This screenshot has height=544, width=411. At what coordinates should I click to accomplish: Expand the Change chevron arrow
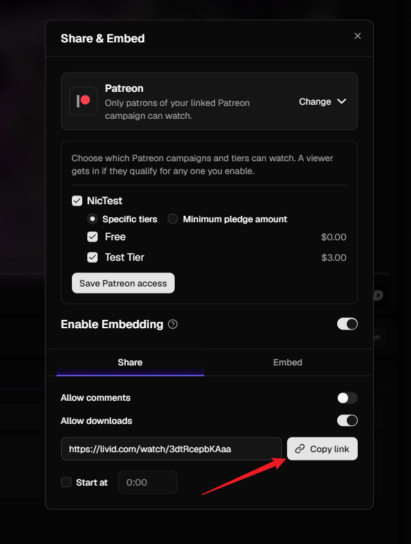pos(342,101)
